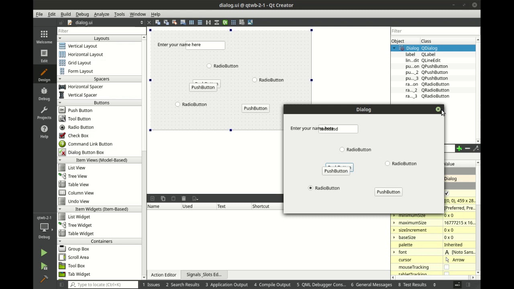The width and height of the screenshot is (514, 289).
Task: Select bottom-left RadioButton widget on design form
Action: click(x=191, y=104)
